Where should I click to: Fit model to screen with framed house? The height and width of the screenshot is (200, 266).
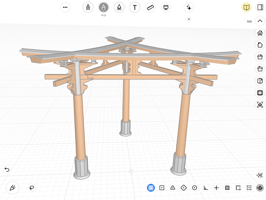pos(260,105)
